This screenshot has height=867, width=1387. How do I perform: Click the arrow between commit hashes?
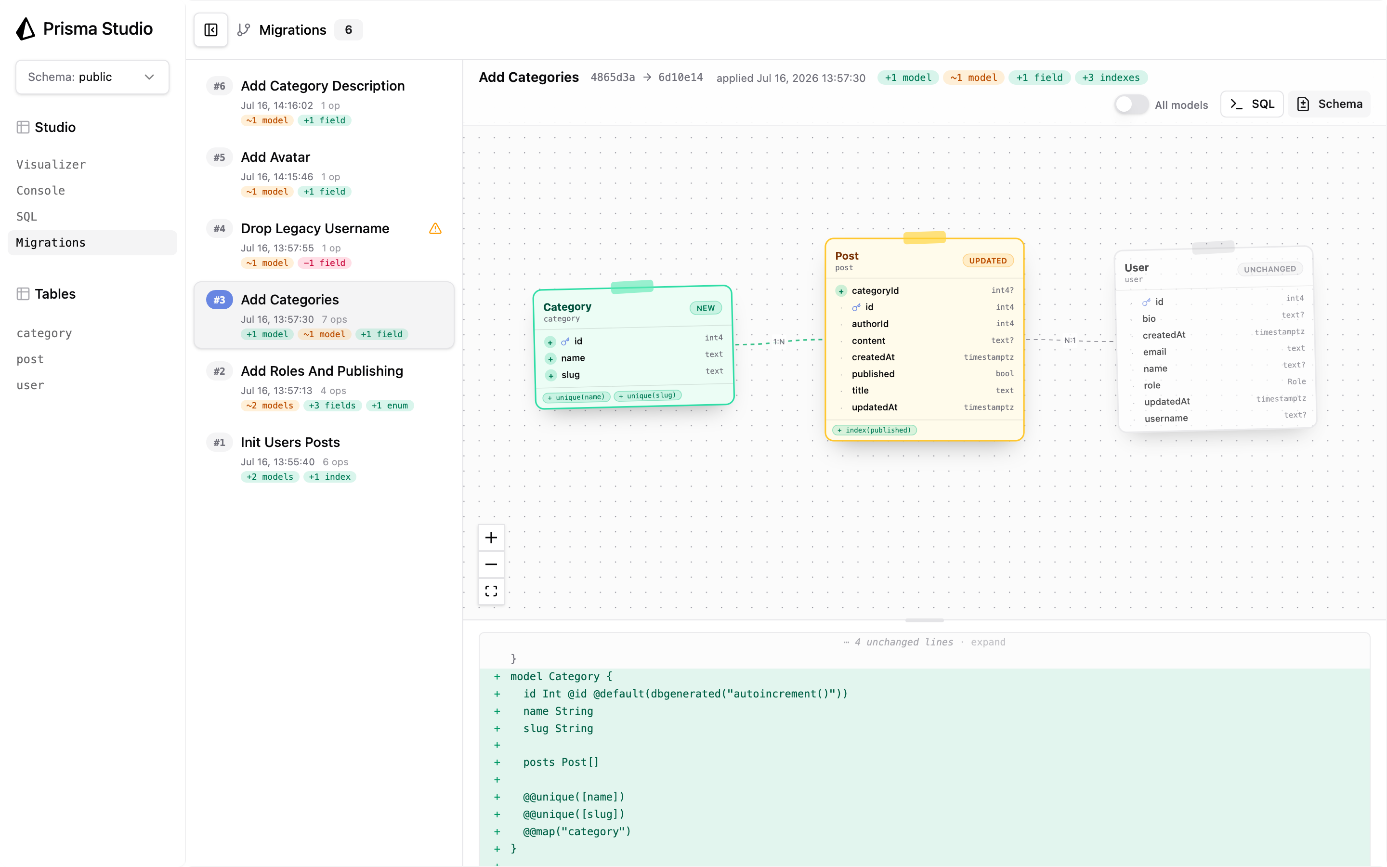coord(647,78)
